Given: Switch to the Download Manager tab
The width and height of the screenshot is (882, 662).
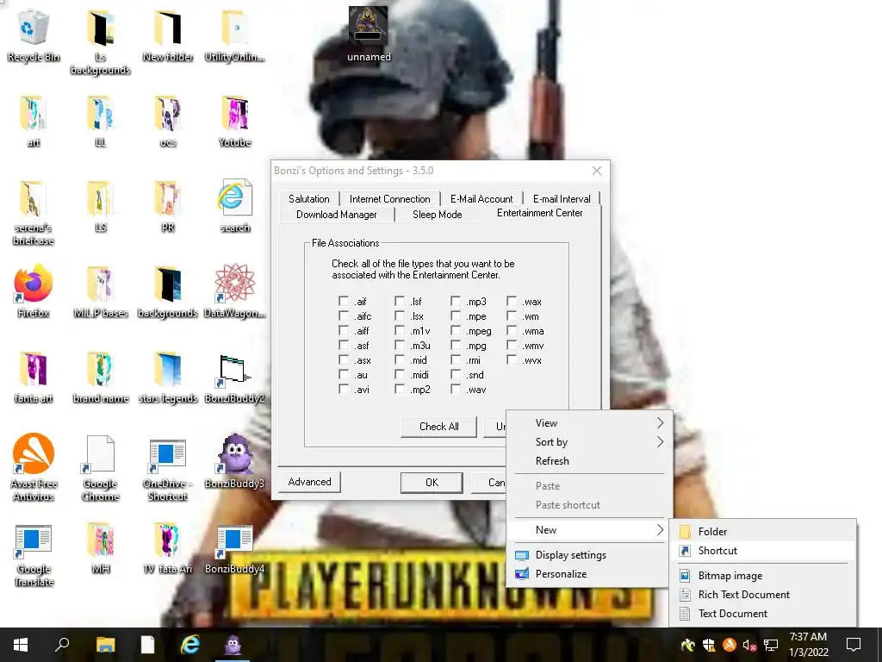Looking at the screenshot, I should 337,215.
